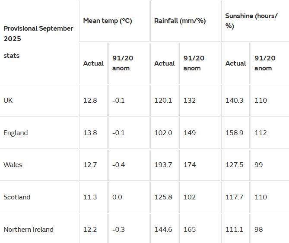Click England sunshine actual value 158.9
Screen dimensions: 289x243
pyautogui.click(x=235, y=133)
